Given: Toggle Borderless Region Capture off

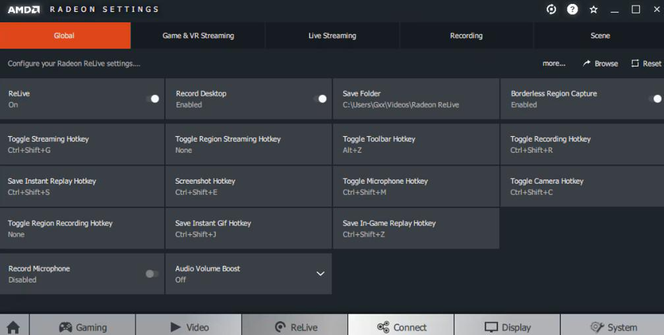Looking at the screenshot, I should pos(655,99).
